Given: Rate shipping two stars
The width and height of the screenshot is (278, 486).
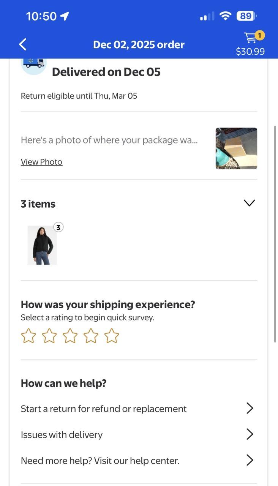Looking at the screenshot, I should (49, 336).
